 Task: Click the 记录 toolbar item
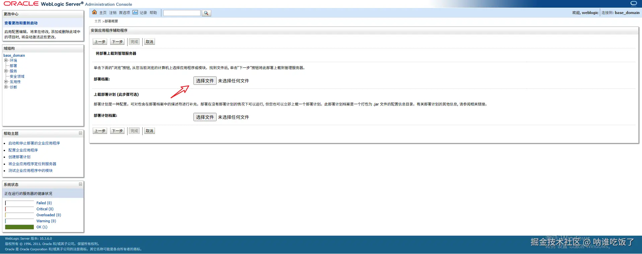[x=143, y=13]
